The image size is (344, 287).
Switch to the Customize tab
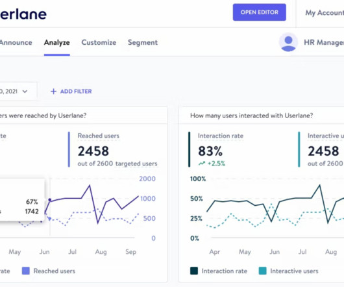[x=99, y=42]
